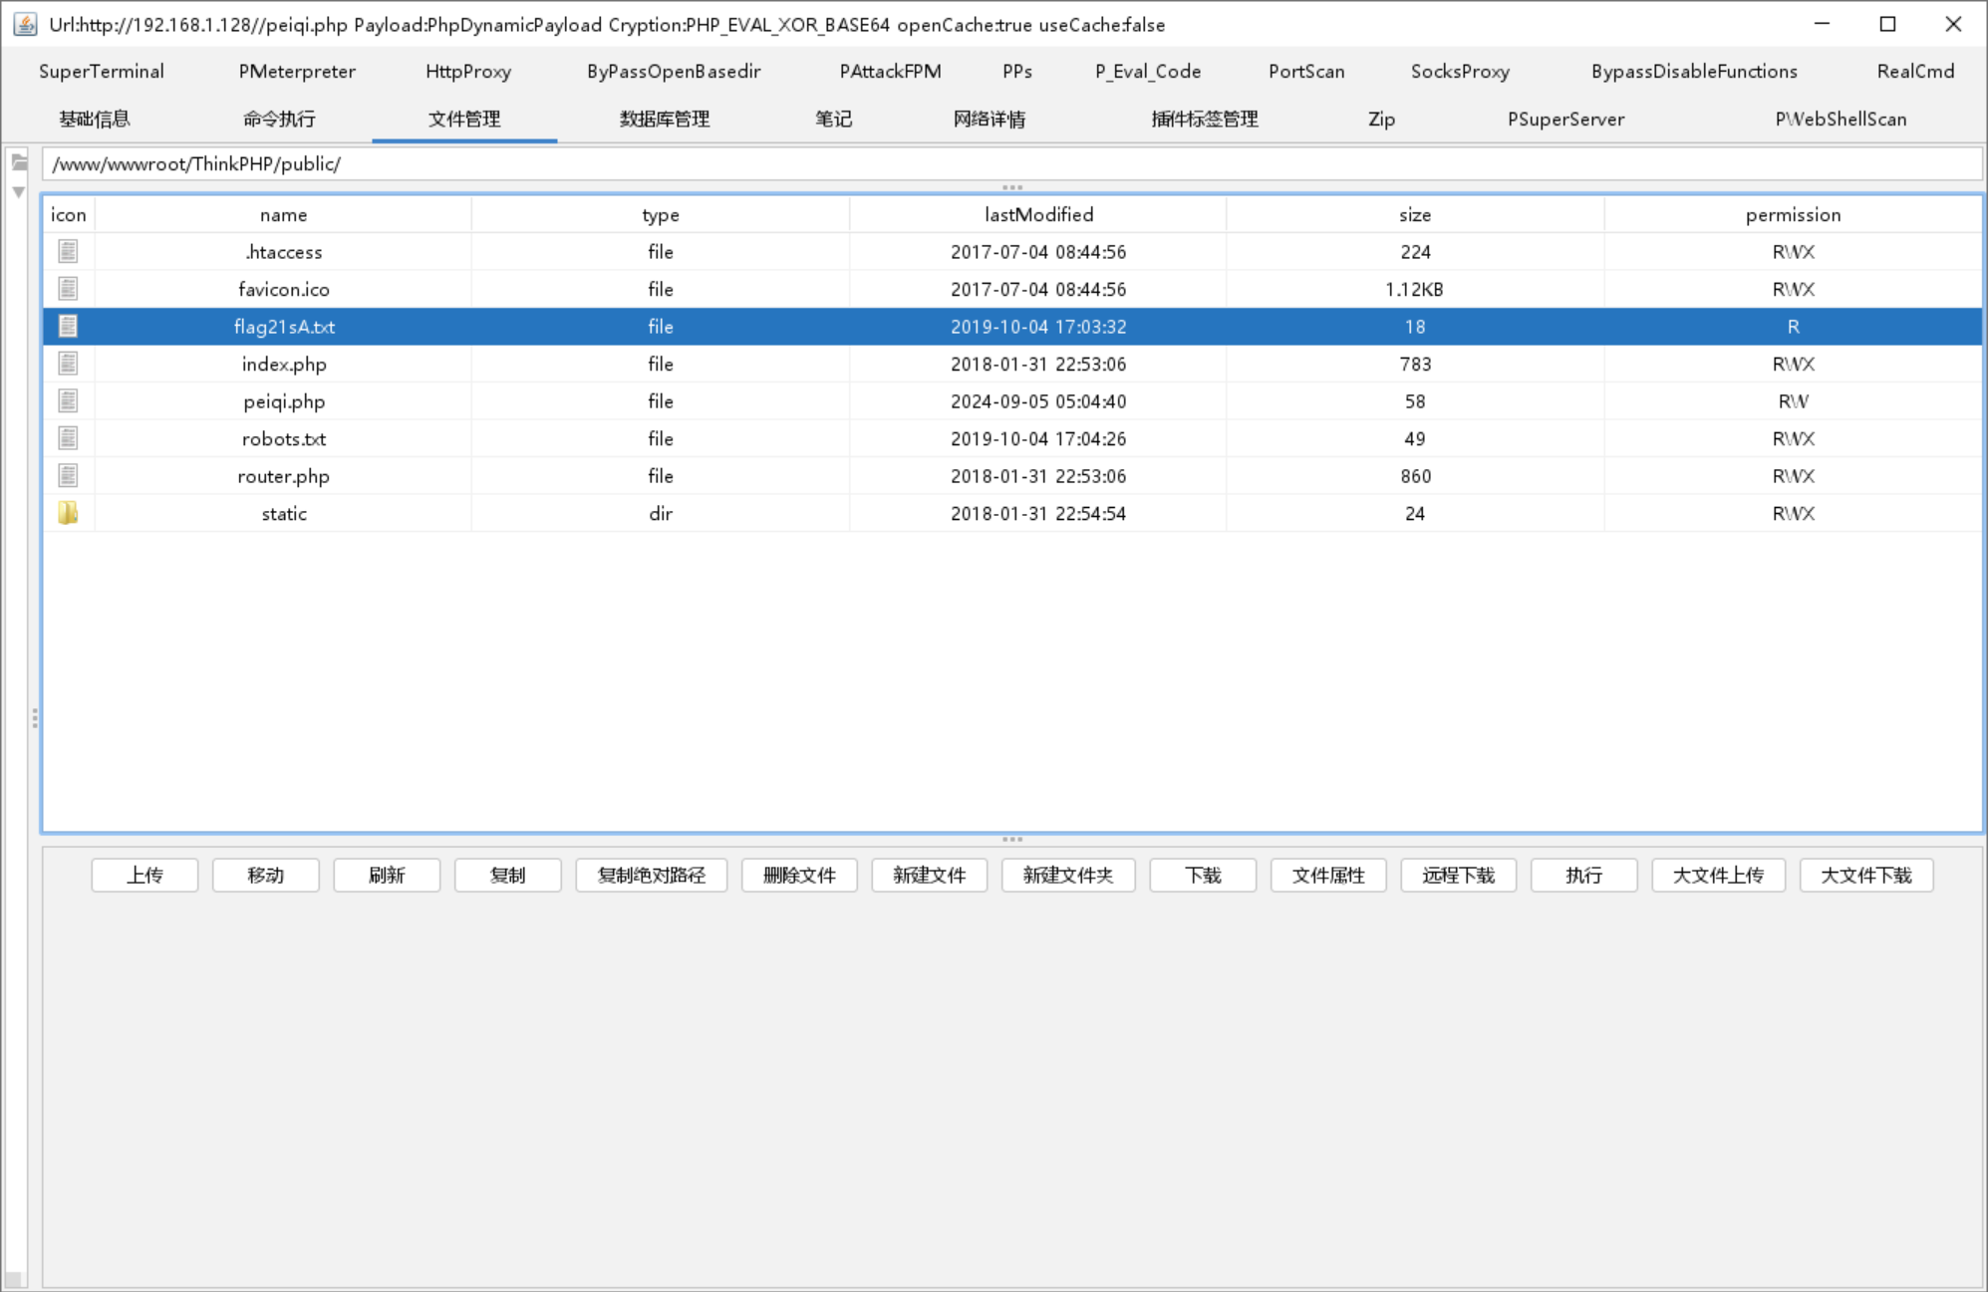Select the robots.txt file name
Image resolution: width=1988 pixels, height=1292 pixels.
click(x=284, y=438)
